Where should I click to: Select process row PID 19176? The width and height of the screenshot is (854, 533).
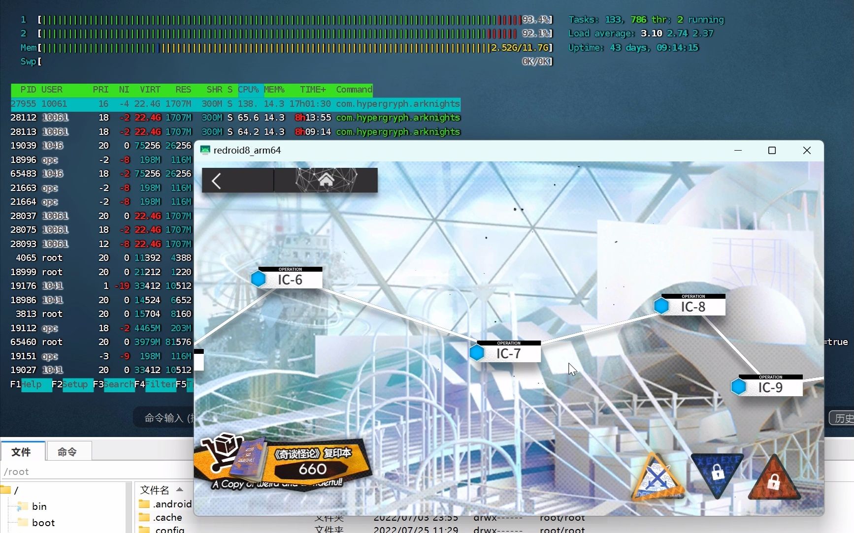click(x=102, y=286)
